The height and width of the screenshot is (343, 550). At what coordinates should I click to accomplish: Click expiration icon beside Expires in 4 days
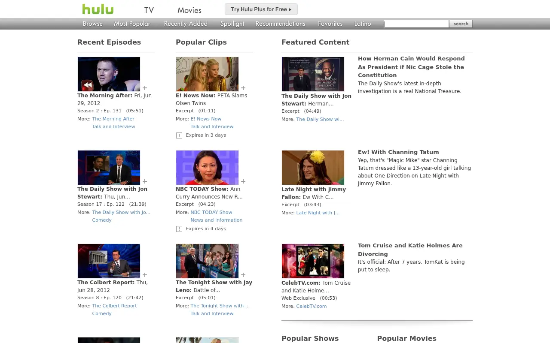(x=179, y=229)
